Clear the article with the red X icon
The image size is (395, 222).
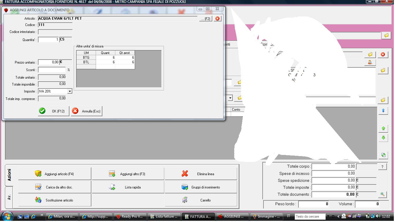coord(217,18)
